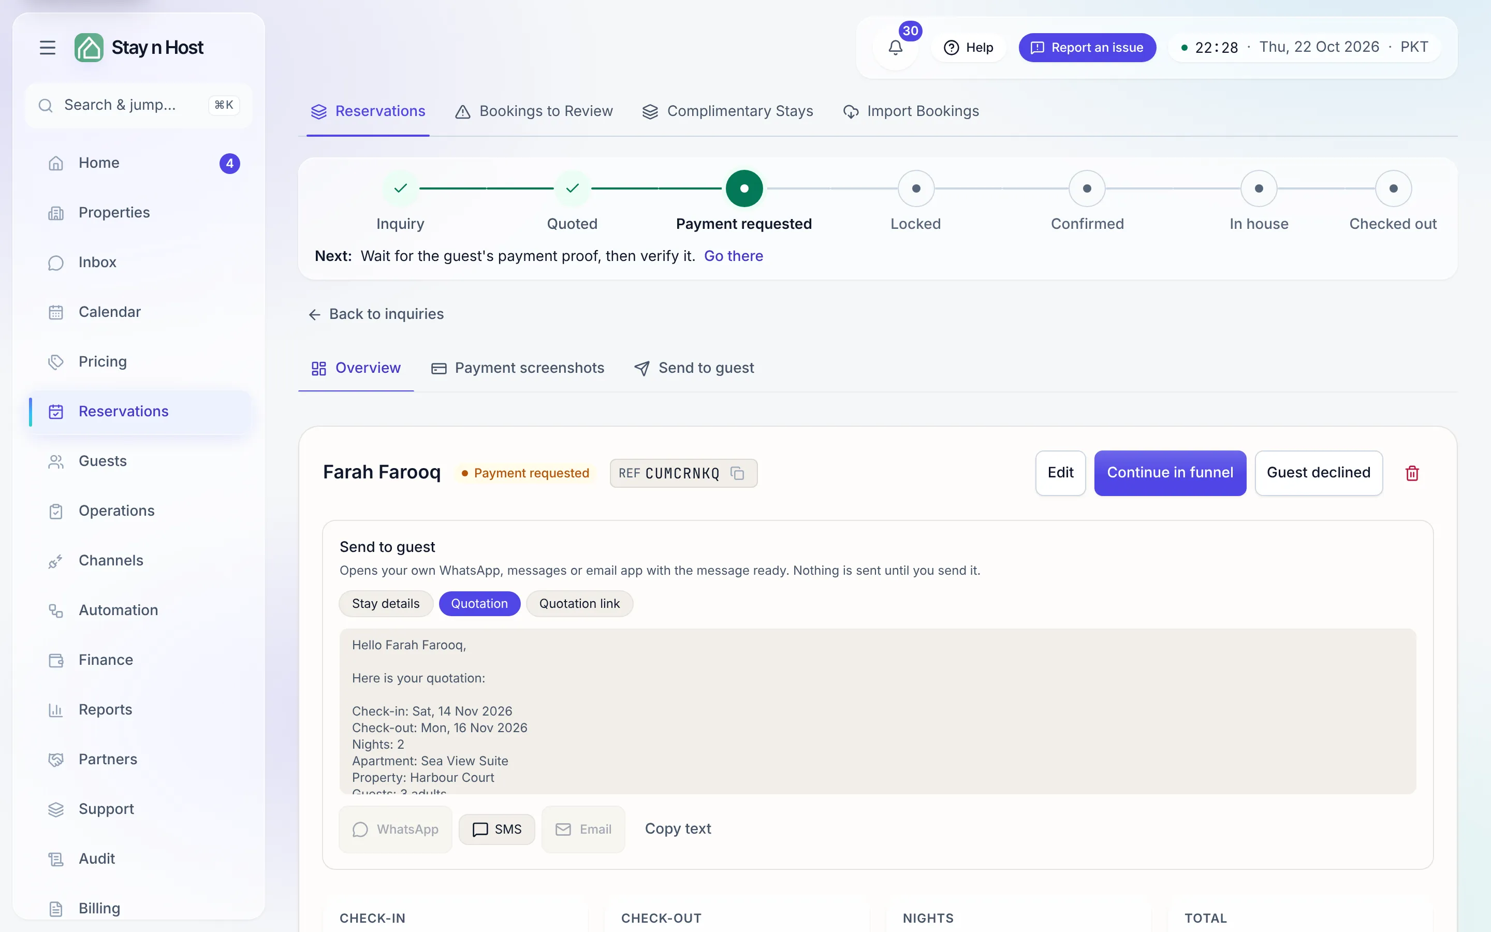This screenshot has height=932, width=1491.
Task: Click the Locked funnel step marker
Action: (x=915, y=188)
